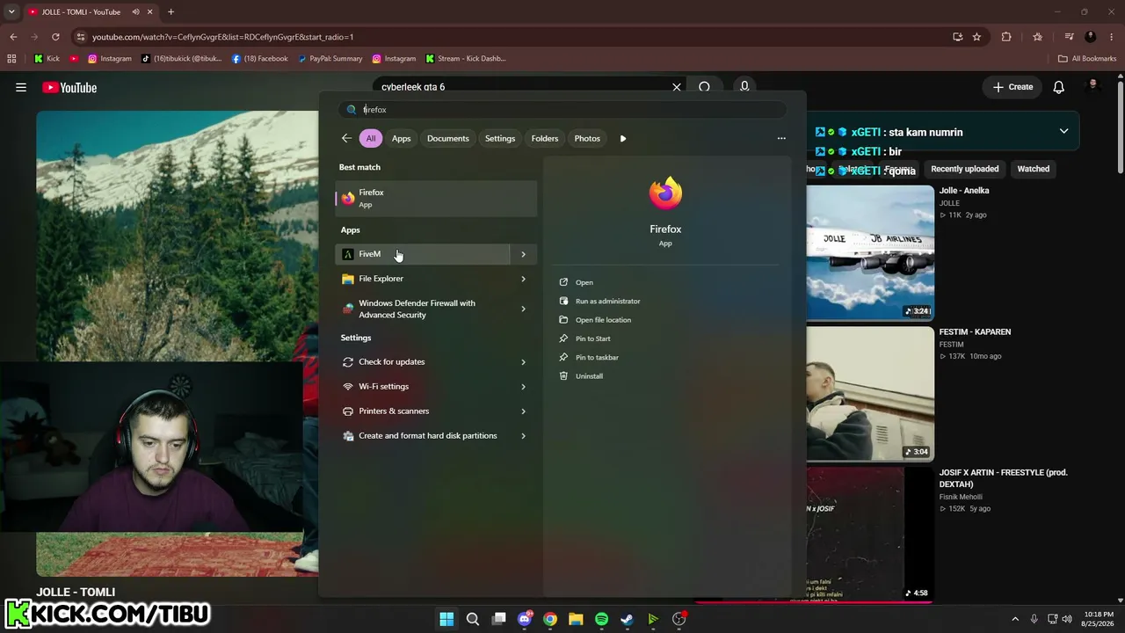Select the All search filter
Screen dimensions: 1125x633
(371, 138)
